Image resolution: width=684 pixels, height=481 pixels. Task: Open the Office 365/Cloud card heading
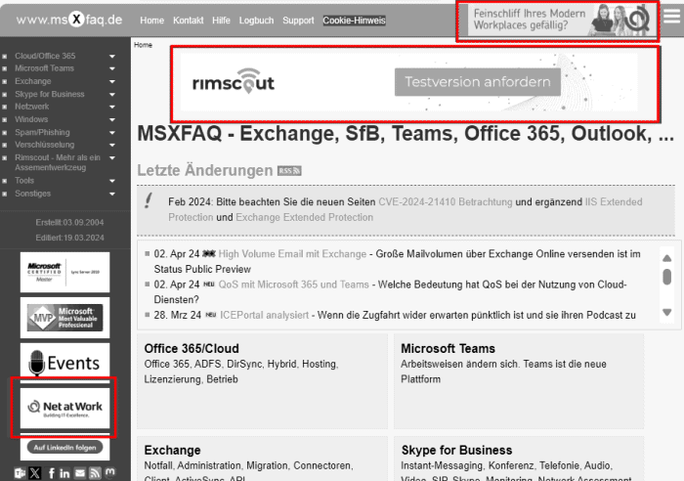[192, 348]
